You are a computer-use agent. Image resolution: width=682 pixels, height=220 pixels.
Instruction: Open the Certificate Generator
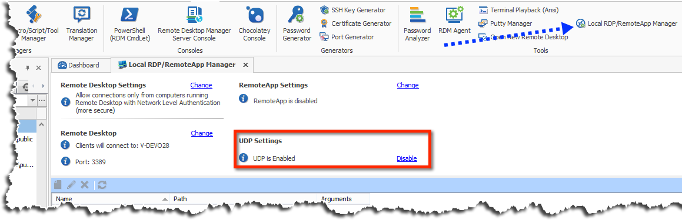[x=356, y=23]
